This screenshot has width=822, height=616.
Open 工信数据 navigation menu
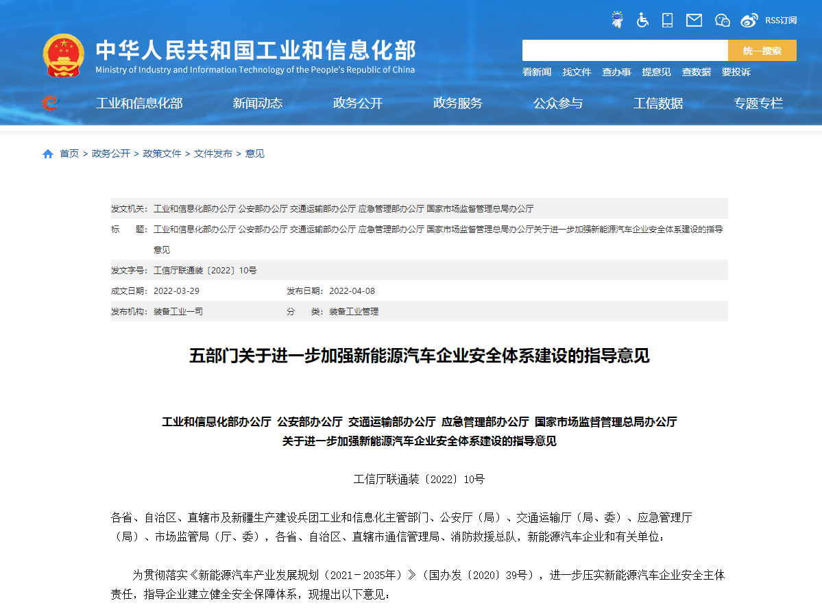658,103
